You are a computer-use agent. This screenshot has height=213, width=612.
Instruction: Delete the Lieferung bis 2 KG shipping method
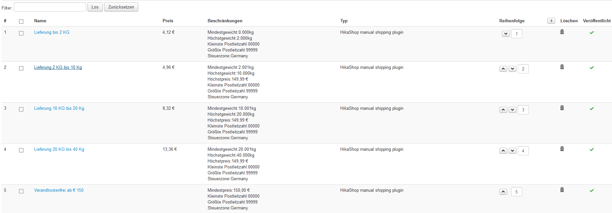[x=562, y=32]
